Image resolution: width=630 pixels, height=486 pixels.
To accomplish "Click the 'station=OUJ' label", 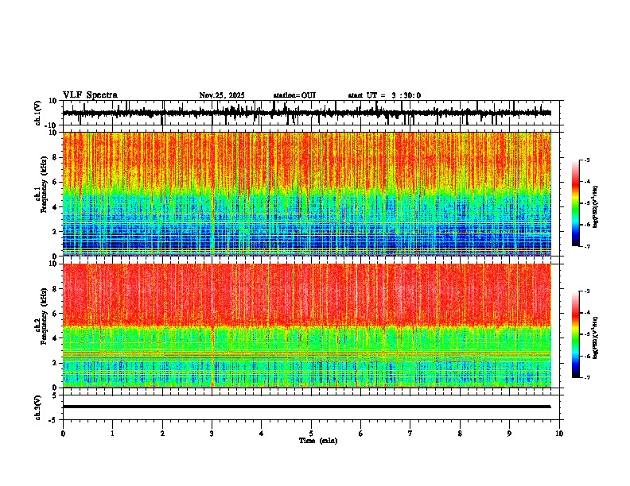I will pos(294,95).
